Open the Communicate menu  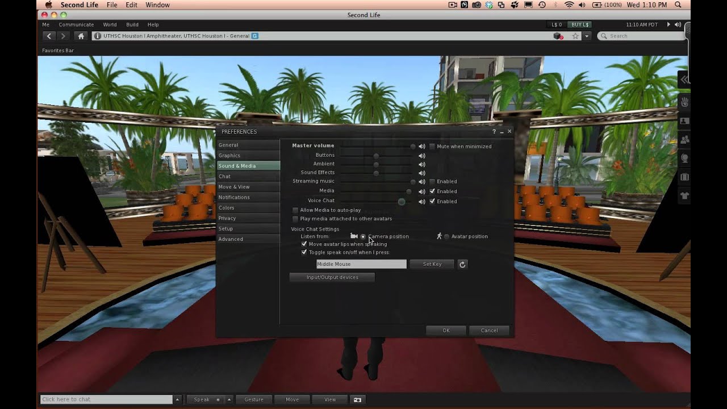(x=76, y=24)
